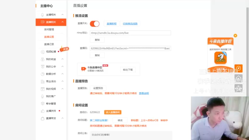Click the 主播中心 heading
This screenshot has height=140, width=249.
pyautogui.click(x=46, y=6)
